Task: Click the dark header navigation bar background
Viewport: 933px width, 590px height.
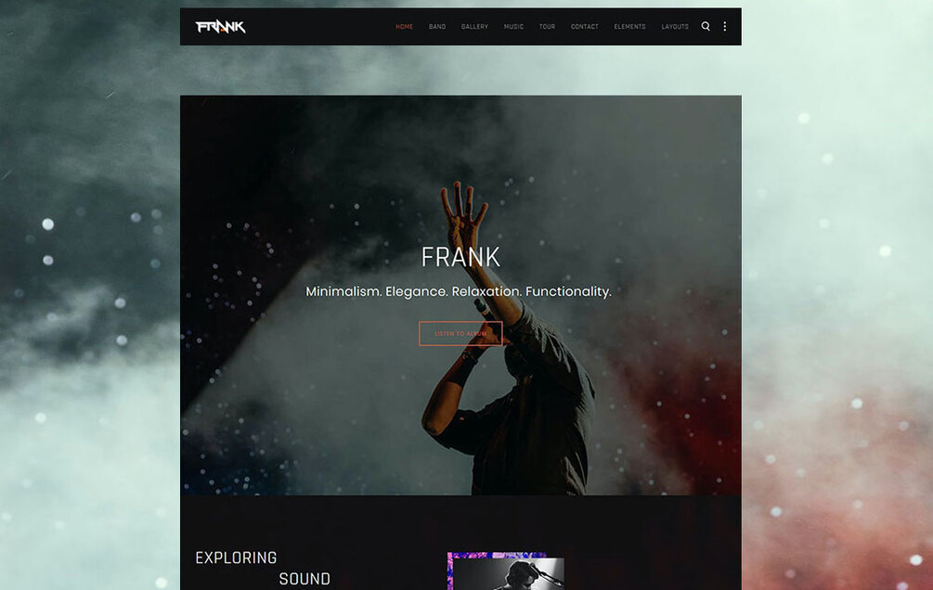Action: point(321,27)
